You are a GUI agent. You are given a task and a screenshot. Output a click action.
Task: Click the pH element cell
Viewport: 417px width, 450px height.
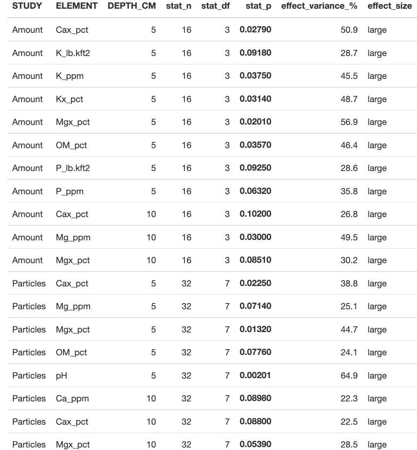coord(61,376)
